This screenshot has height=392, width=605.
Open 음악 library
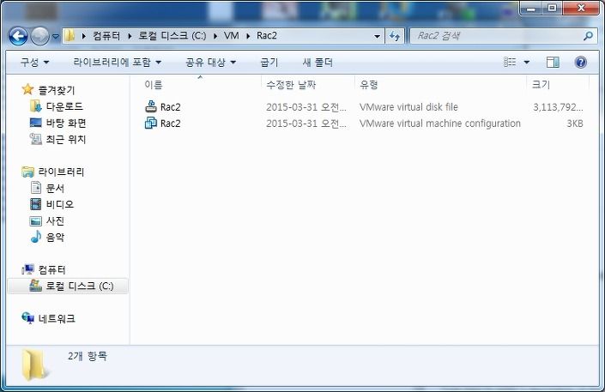tap(55, 238)
